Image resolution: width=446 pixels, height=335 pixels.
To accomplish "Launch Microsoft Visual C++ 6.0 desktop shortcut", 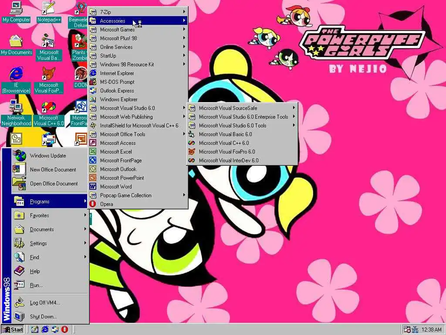I will 49,113.
